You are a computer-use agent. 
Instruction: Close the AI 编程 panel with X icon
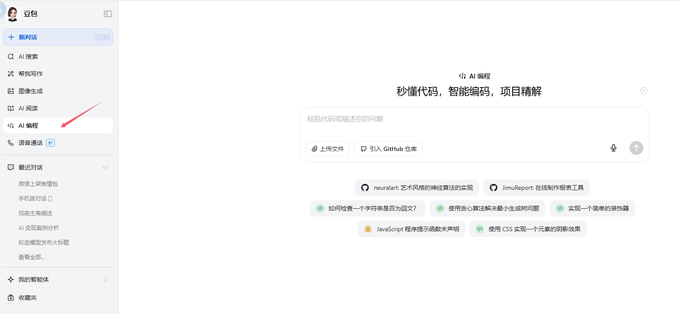(x=643, y=91)
